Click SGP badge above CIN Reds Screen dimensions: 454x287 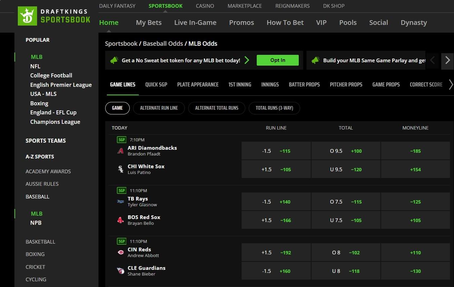pos(122,241)
